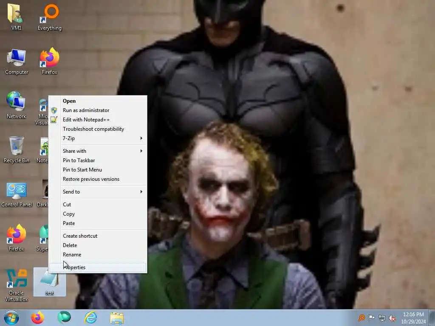Open Firefox from the taskbar
The image size is (435, 326).
click(37, 318)
